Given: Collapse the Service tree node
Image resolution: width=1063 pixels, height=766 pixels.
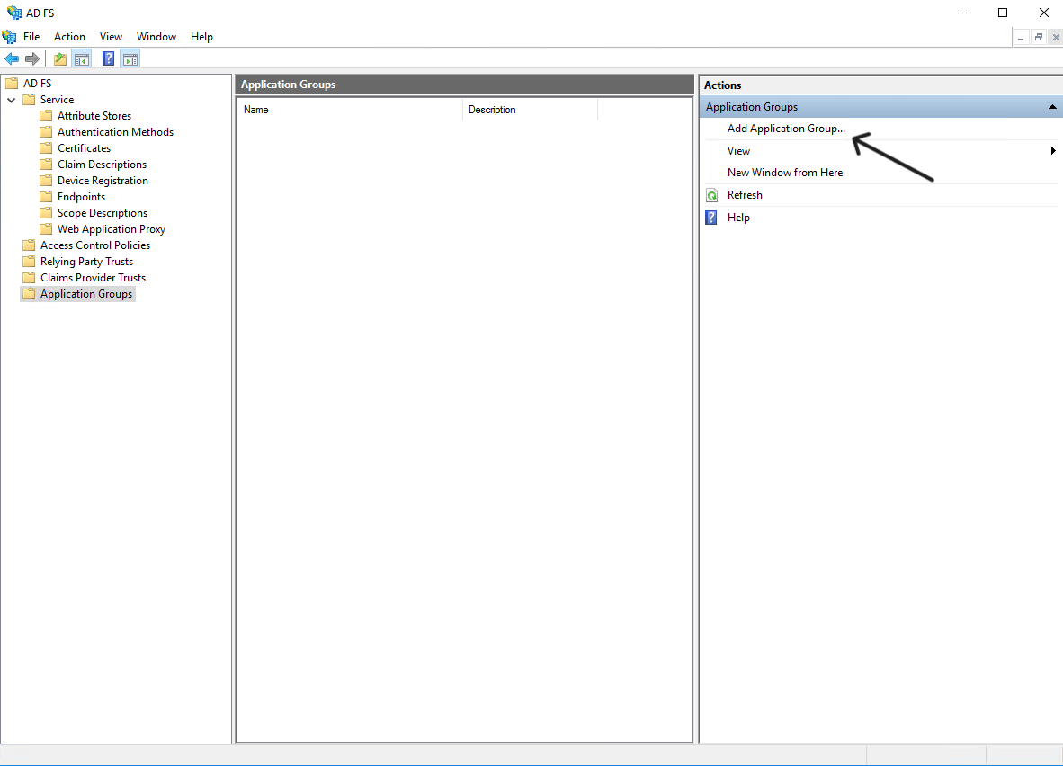Looking at the screenshot, I should (12, 100).
